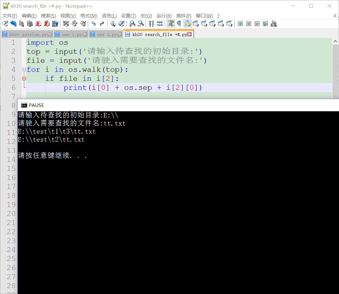Image resolution: width=339 pixels, height=294 pixels.
Task: Close the kh30 getsize.py tab
Action: pyautogui.click(x=50, y=34)
